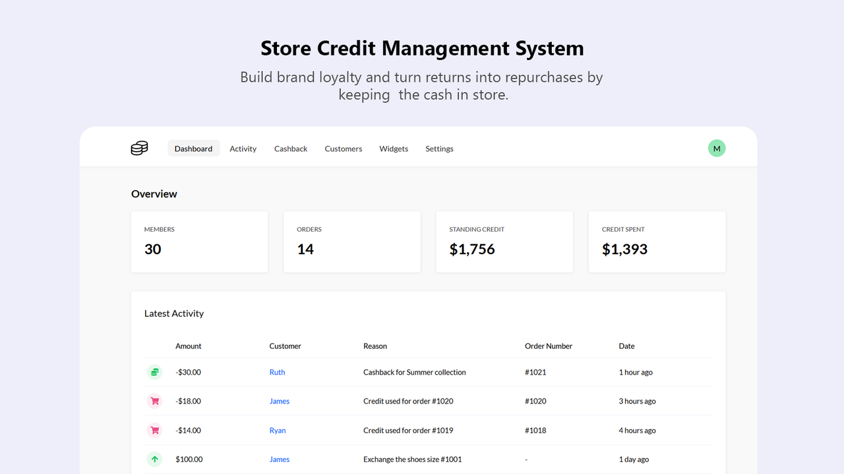Select the Widgets tab
This screenshot has width=844, height=474.
pos(394,149)
